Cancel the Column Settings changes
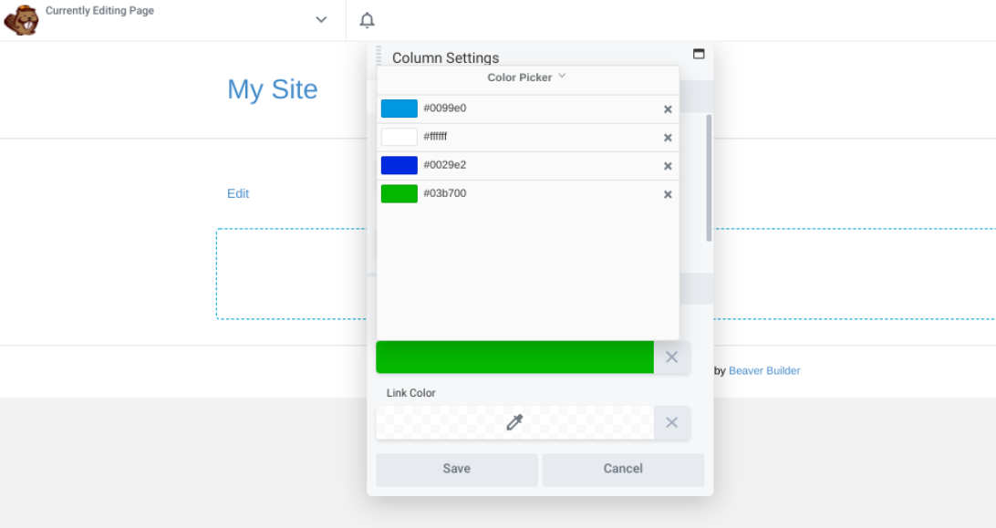Image resolution: width=996 pixels, height=528 pixels. click(x=623, y=468)
